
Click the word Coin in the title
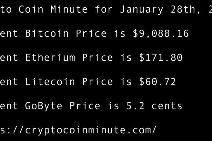(31, 9)
